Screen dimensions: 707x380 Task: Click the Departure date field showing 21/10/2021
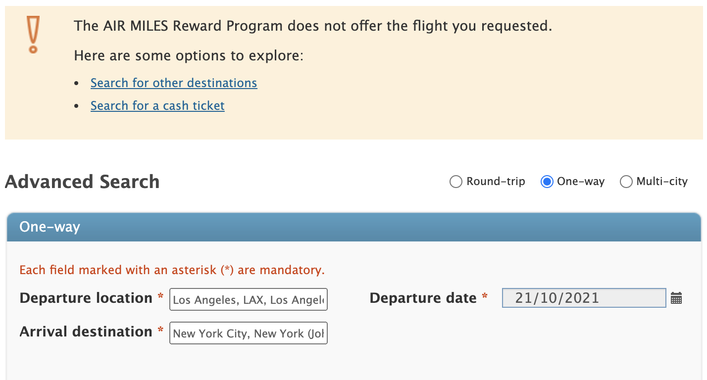pos(584,298)
